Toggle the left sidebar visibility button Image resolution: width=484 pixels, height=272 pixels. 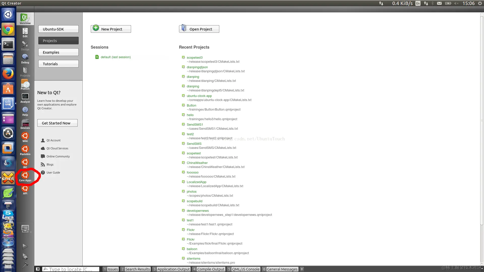tap(38, 269)
